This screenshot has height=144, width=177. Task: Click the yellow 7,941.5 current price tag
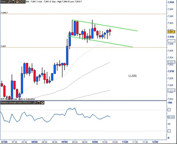click(171, 32)
